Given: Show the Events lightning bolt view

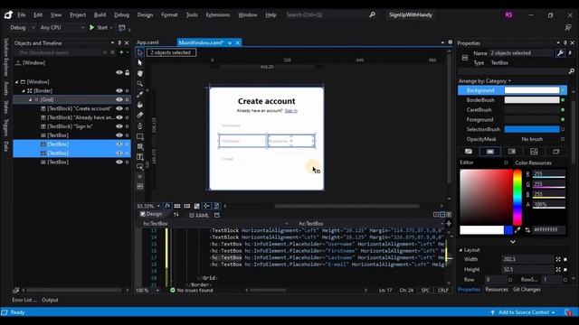Looking at the screenshot, I should [x=570, y=53].
